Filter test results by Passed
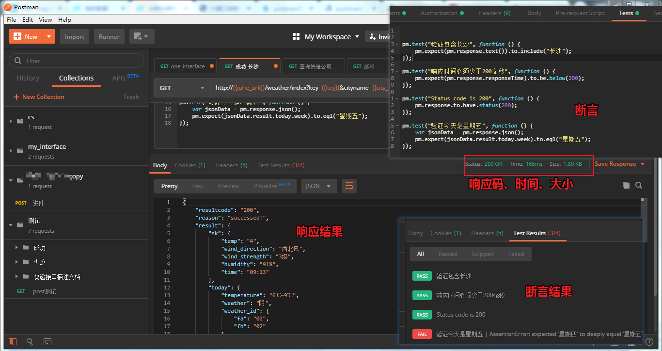This screenshot has width=662, height=351. click(x=448, y=254)
